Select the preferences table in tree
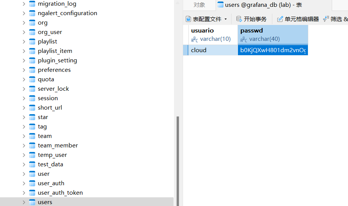348x206 pixels. (x=54, y=70)
